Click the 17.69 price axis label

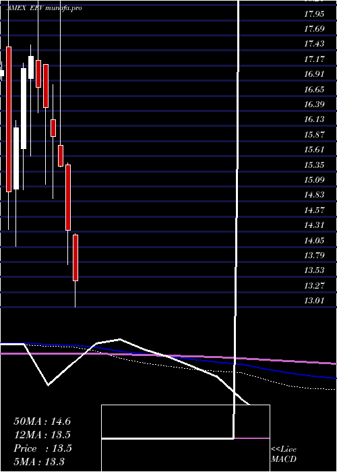314,29
